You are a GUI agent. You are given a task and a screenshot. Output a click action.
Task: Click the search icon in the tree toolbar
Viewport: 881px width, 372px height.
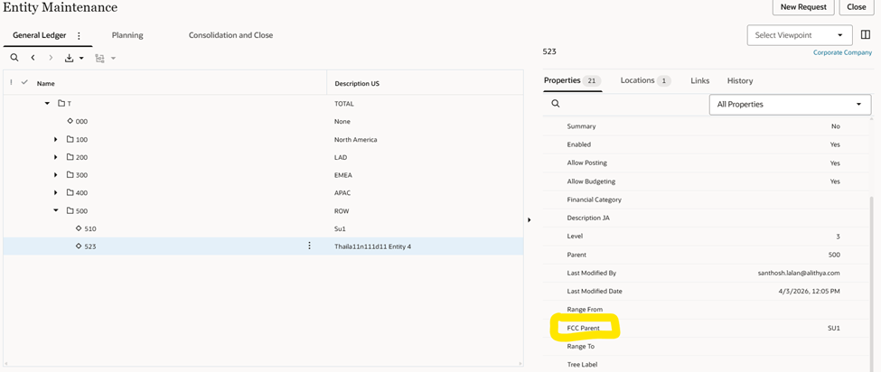tap(14, 58)
